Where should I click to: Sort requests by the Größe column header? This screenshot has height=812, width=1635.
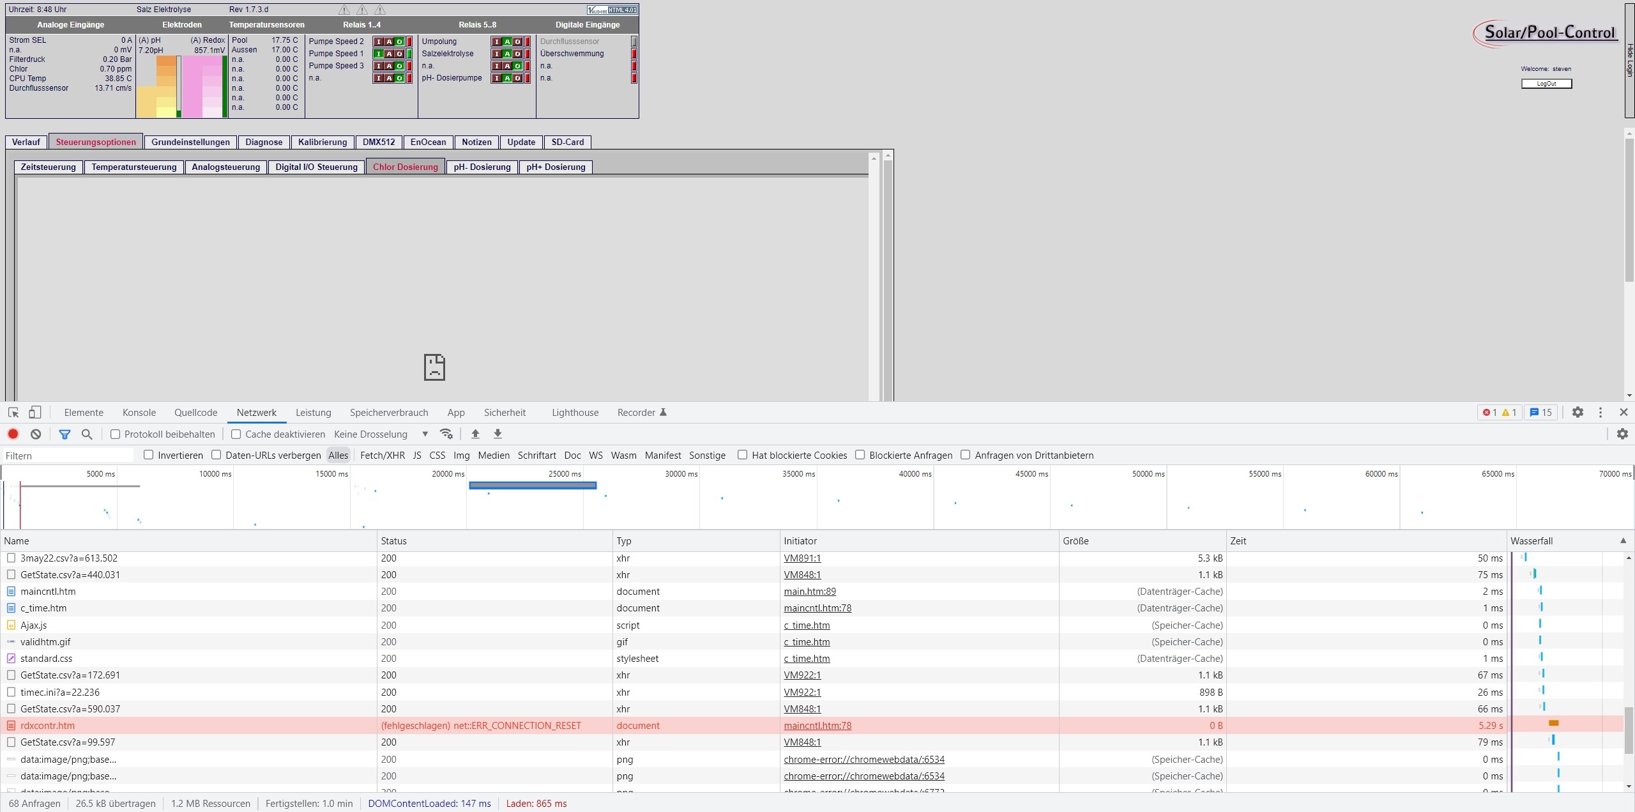[x=1143, y=540]
